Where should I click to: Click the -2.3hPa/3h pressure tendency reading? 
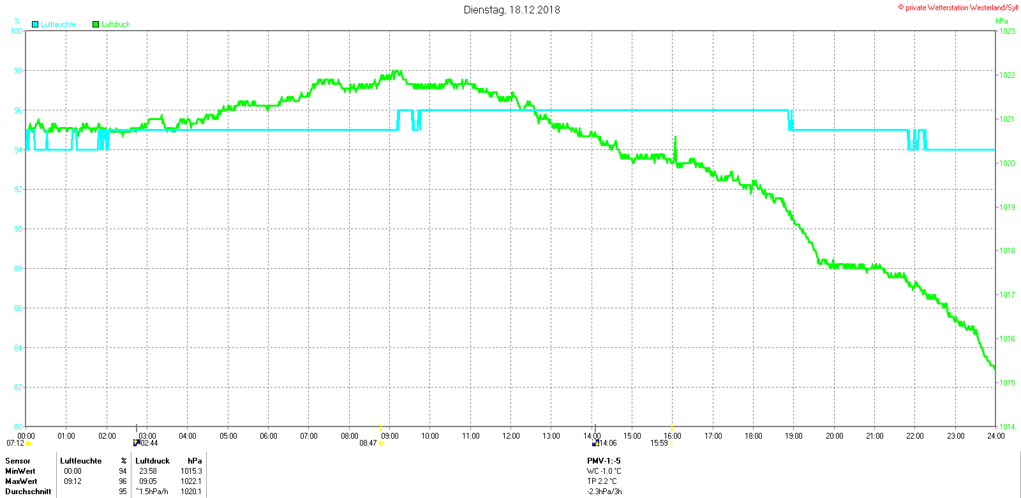pyautogui.click(x=604, y=492)
